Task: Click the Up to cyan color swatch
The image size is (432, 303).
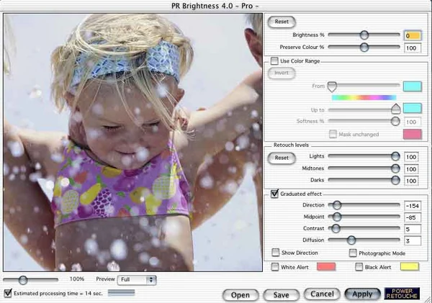Action: 413,108
